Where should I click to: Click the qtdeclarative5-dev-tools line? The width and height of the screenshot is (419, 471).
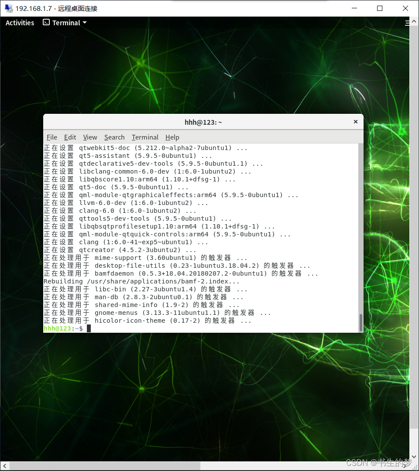click(153, 164)
